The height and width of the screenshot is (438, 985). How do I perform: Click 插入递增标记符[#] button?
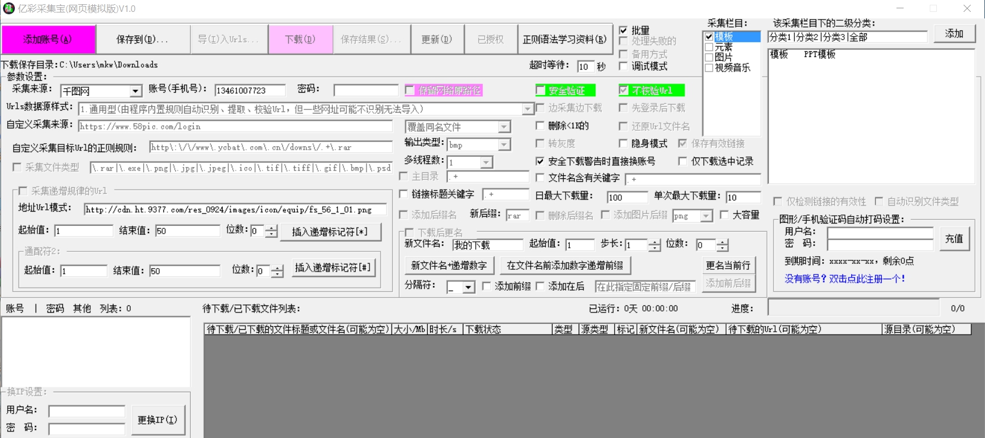point(333,267)
